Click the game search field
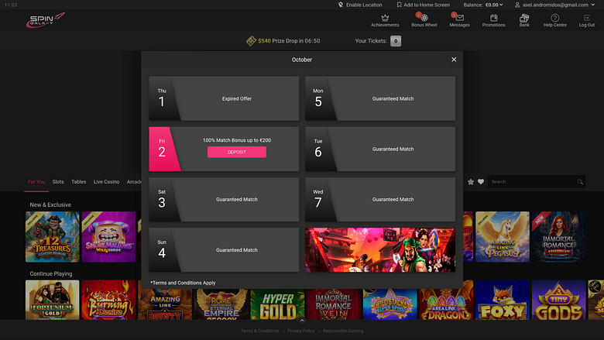This screenshot has height=340, width=604. (x=537, y=182)
